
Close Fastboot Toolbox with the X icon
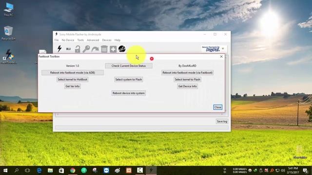[x=221, y=56]
